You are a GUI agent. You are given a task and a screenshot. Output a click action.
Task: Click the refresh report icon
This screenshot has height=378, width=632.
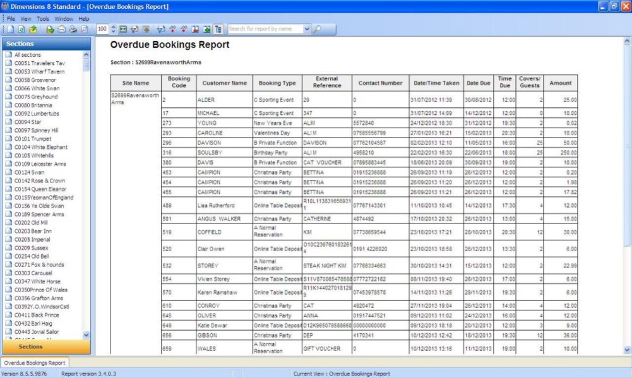(23, 29)
